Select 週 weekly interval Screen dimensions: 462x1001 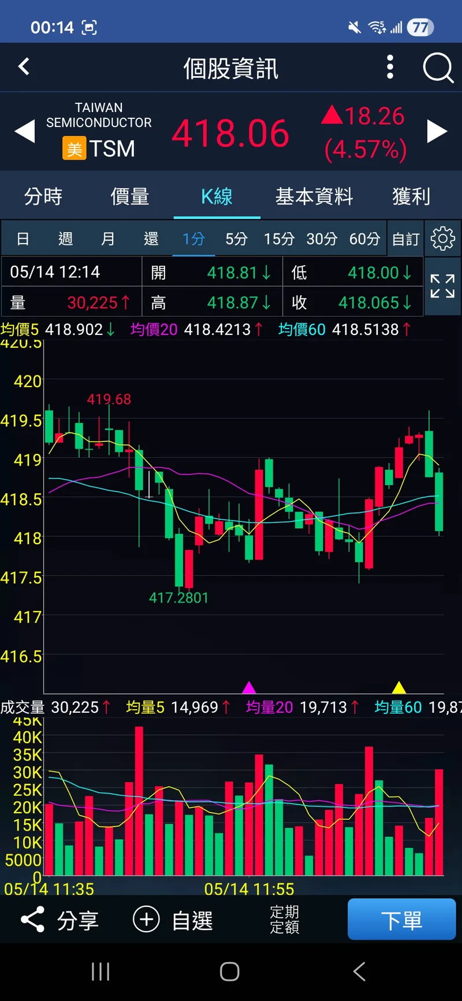[65, 239]
